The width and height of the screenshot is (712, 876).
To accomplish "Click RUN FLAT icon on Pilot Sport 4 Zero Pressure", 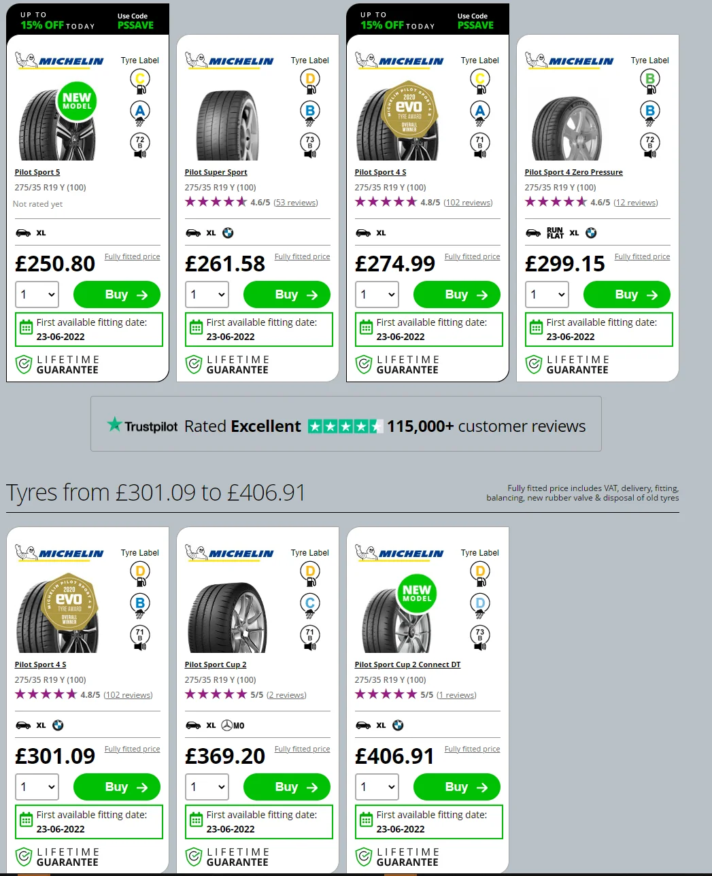I will (555, 233).
